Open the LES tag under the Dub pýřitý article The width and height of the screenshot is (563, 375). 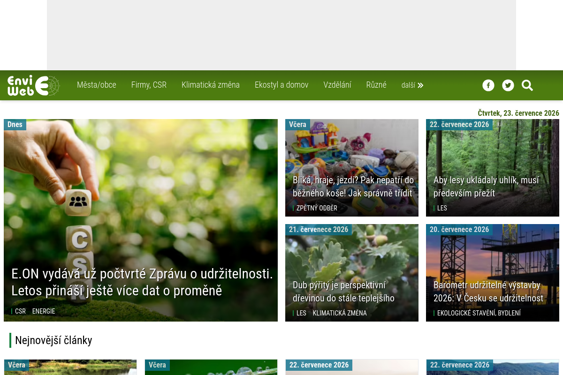tap(301, 313)
